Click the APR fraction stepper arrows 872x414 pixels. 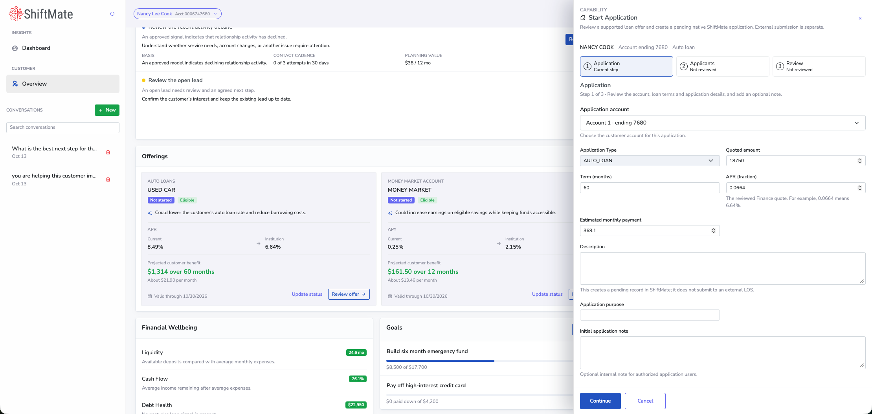coord(859,188)
